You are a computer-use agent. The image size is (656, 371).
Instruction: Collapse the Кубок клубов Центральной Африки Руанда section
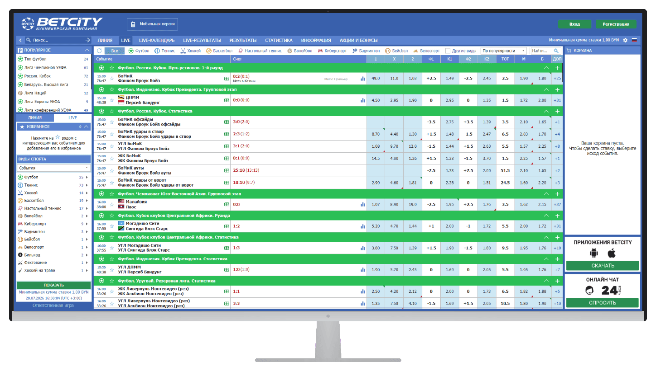tap(546, 216)
